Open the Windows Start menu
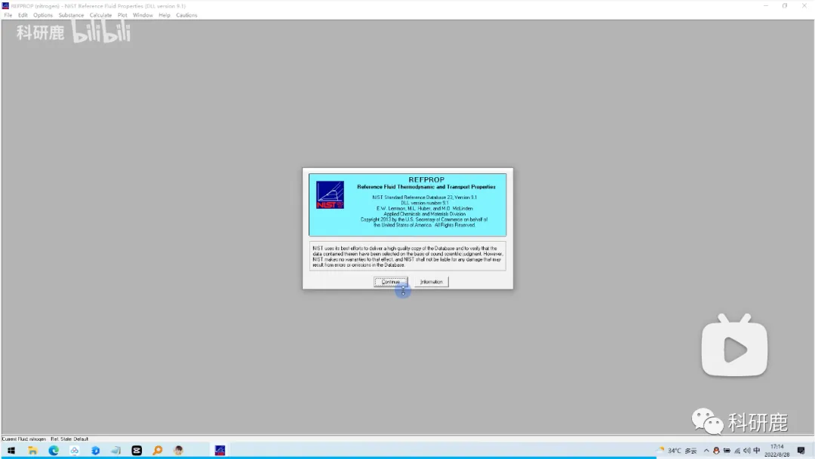The image size is (815, 459). coord(11,451)
